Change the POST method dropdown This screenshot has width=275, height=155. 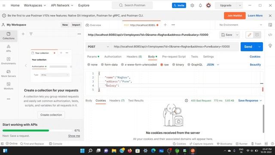pos(98,46)
